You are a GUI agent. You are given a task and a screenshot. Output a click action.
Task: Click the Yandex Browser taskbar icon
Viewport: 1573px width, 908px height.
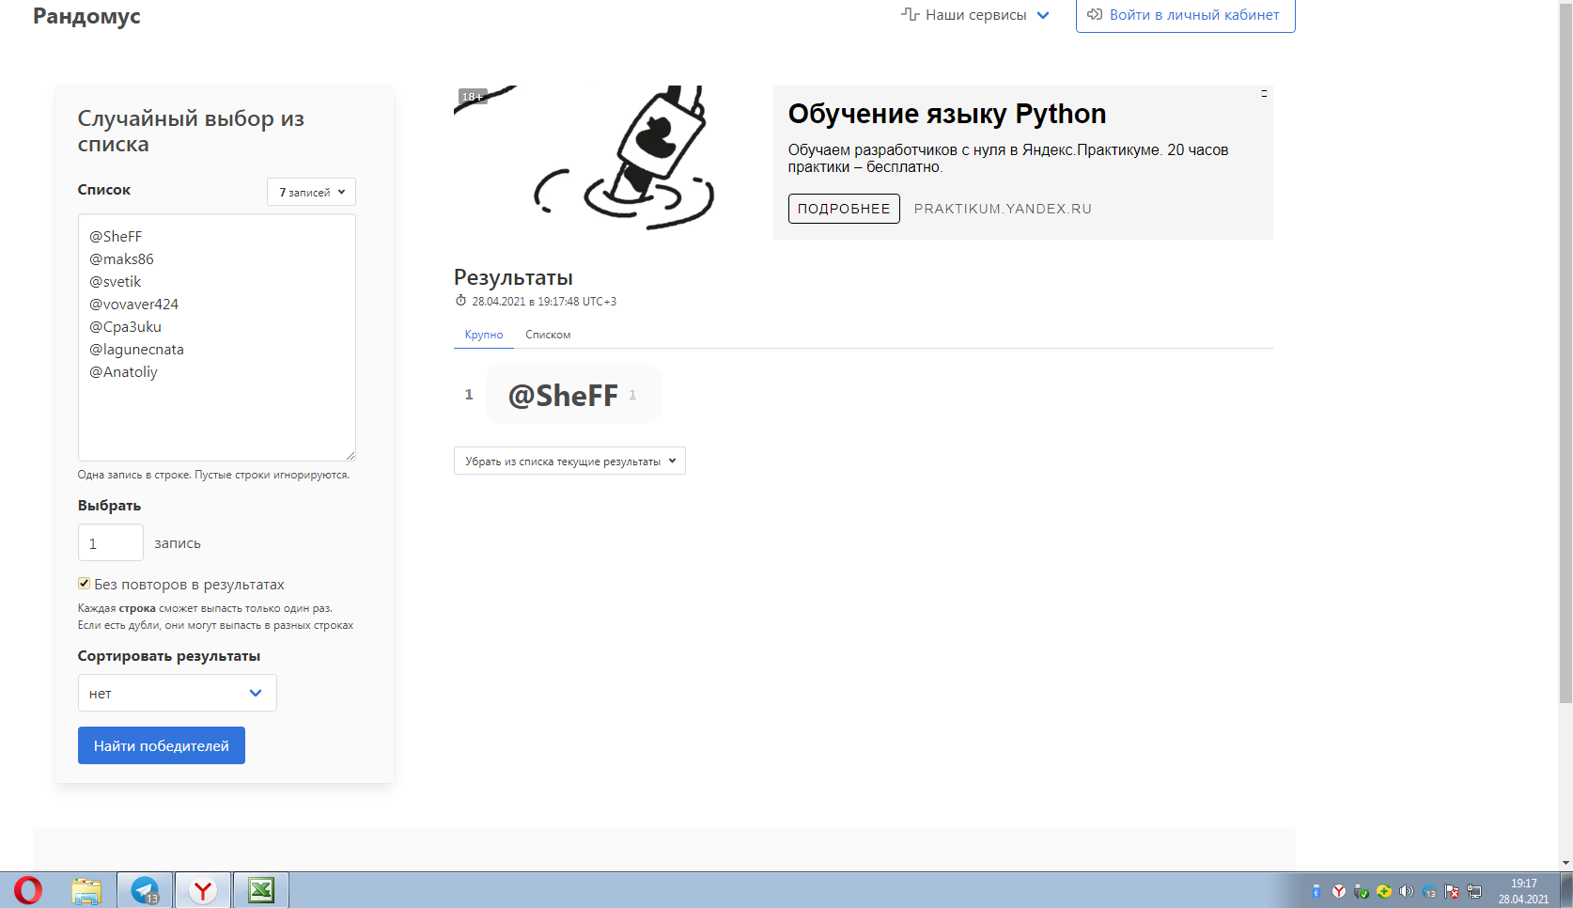point(203,890)
